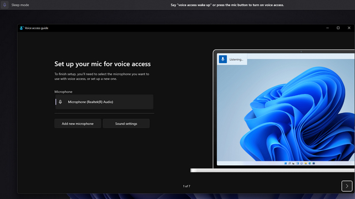Open Sound settings
This screenshot has width=355, height=199.
(126, 124)
